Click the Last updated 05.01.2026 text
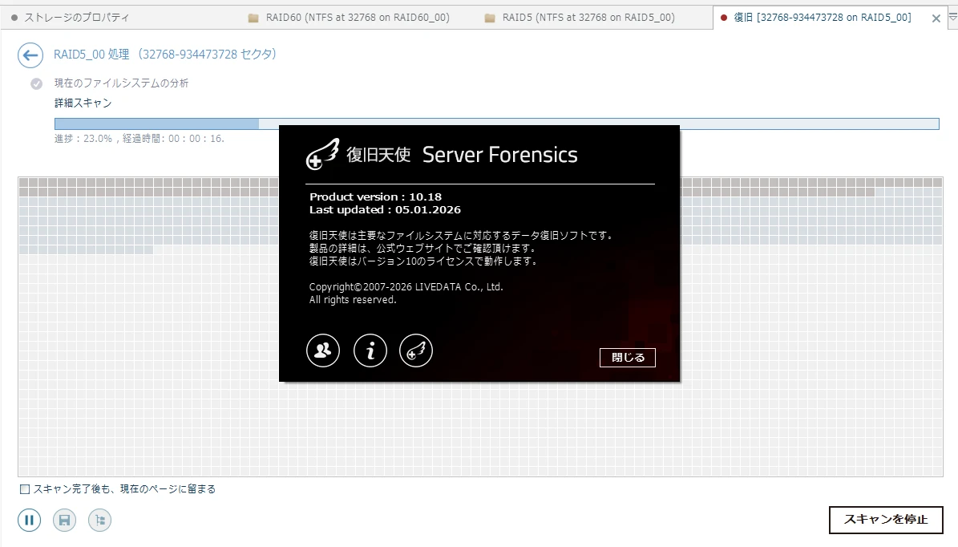 pyautogui.click(x=385, y=209)
